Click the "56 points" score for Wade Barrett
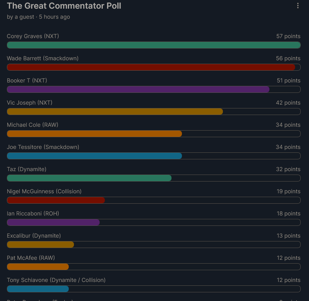This screenshot has height=301, width=309. 288,59
